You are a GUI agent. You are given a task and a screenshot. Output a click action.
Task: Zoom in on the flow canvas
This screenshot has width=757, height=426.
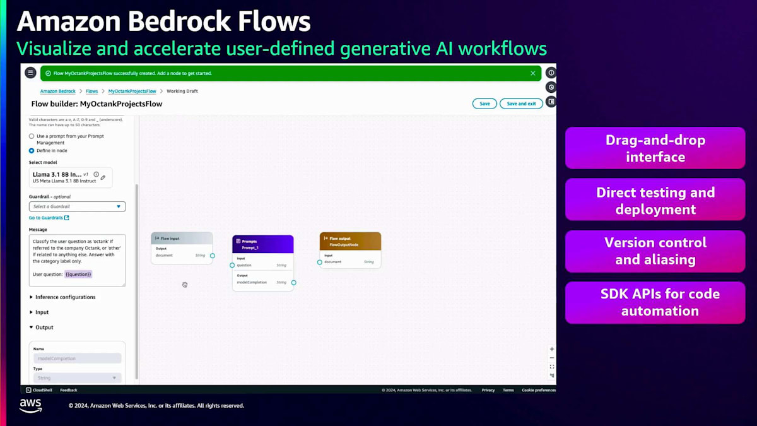pos(552,349)
